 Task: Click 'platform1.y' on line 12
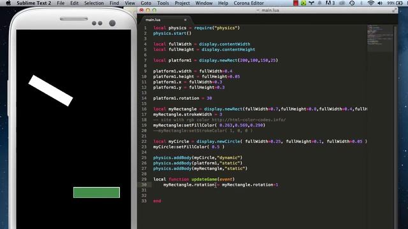(167, 88)
